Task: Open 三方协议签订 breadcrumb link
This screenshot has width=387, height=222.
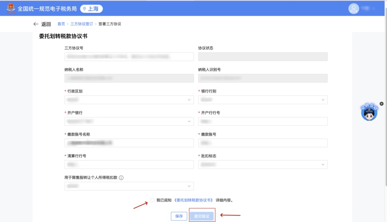Action: (x=82, y=24)
